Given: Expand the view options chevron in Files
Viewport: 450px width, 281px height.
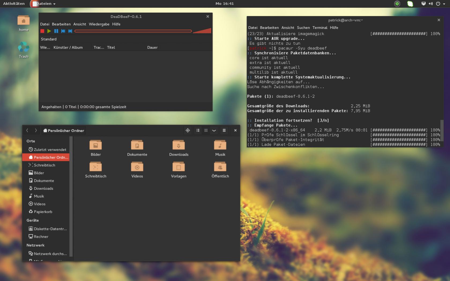Looking at the screenshot, I should 214,130.
